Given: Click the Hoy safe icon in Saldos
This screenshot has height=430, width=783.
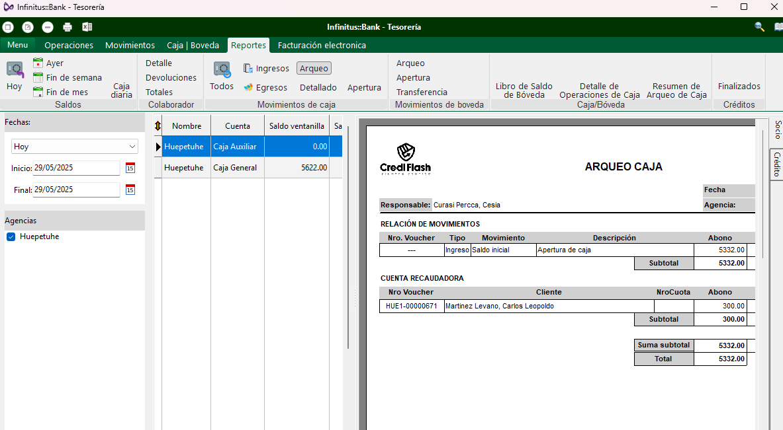Looking at the screenshot, I should click(x=15, y=69).
